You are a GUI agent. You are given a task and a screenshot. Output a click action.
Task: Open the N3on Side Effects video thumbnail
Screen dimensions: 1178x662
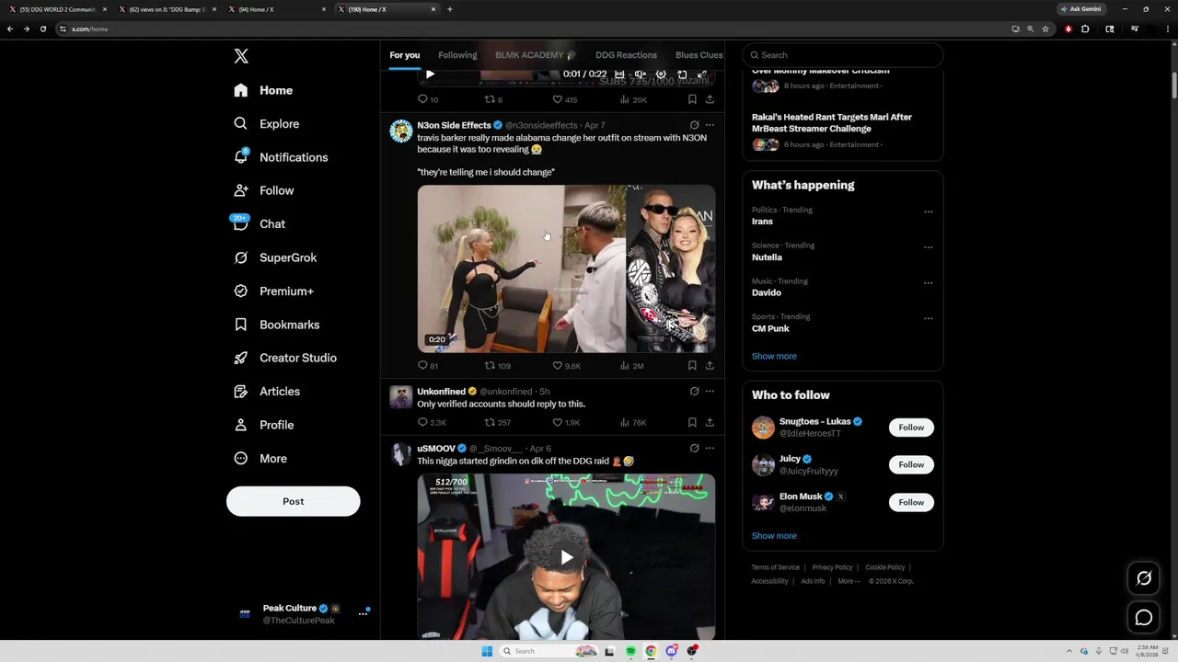(566, 269)
